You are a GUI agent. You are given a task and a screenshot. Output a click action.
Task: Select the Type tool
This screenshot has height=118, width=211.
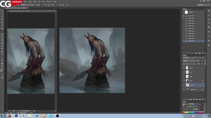click(2, 55)
